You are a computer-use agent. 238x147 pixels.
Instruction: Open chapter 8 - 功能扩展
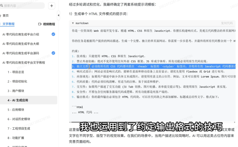16,138
